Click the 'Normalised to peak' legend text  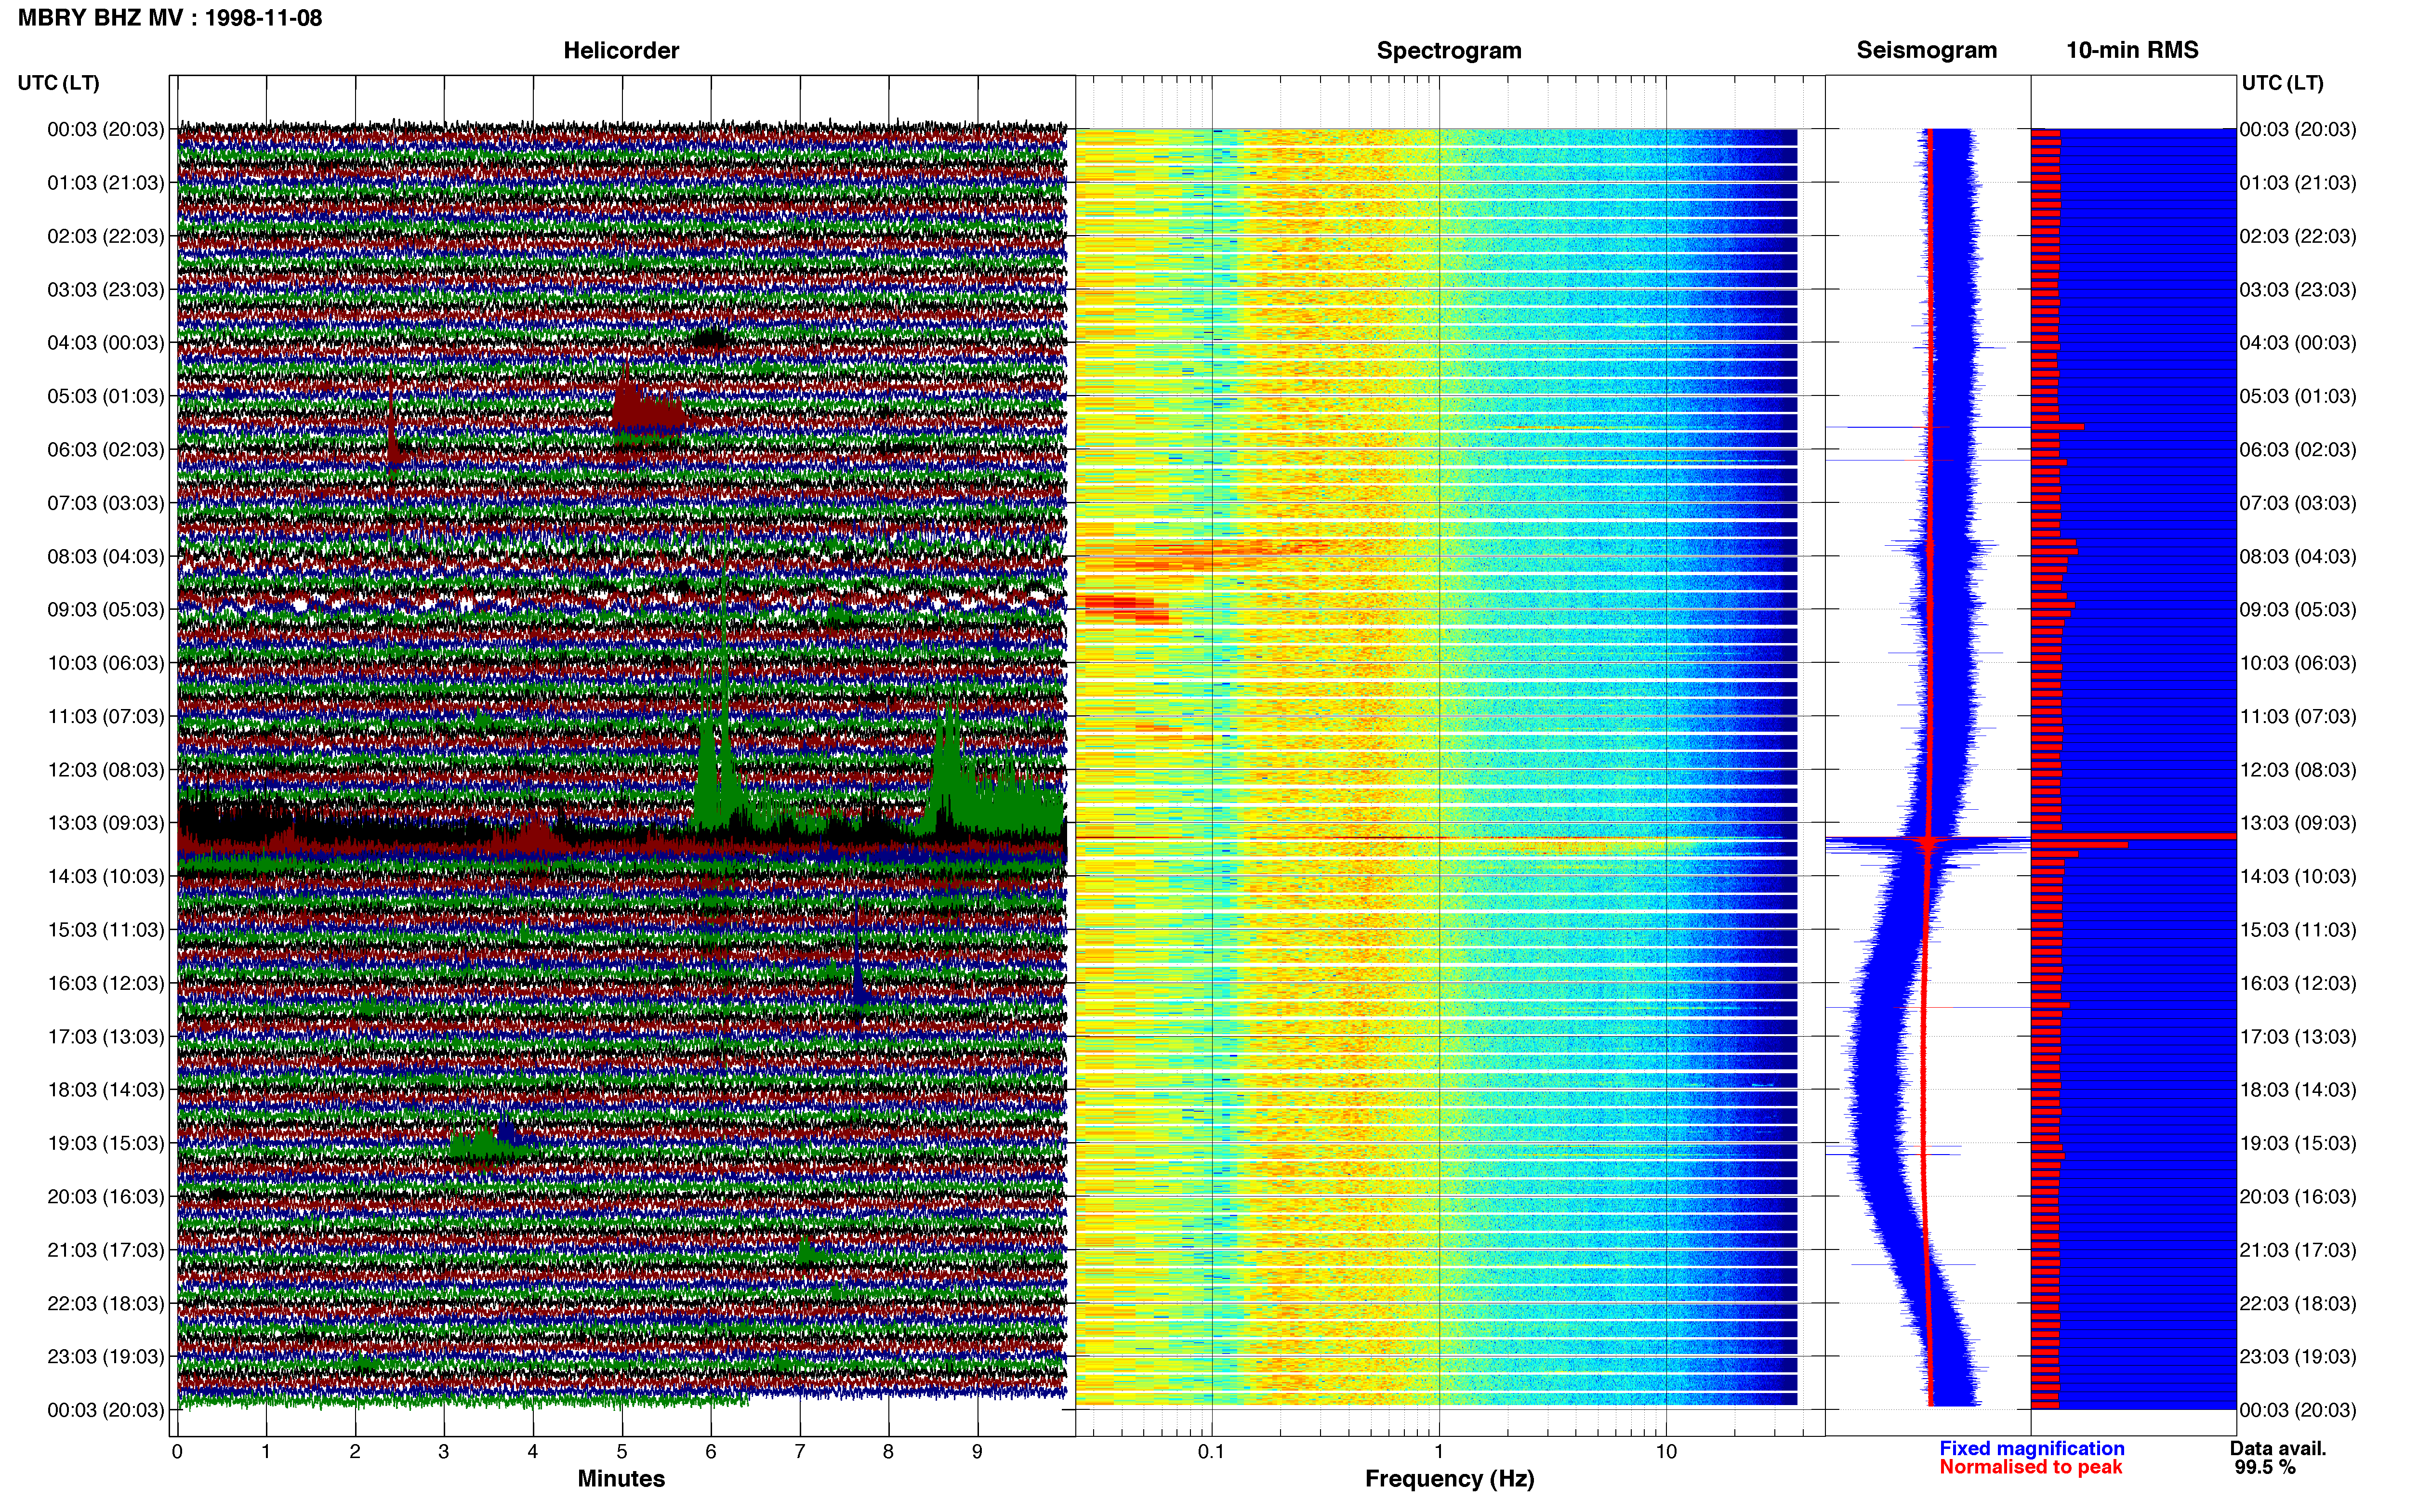coord(2030,1467)
